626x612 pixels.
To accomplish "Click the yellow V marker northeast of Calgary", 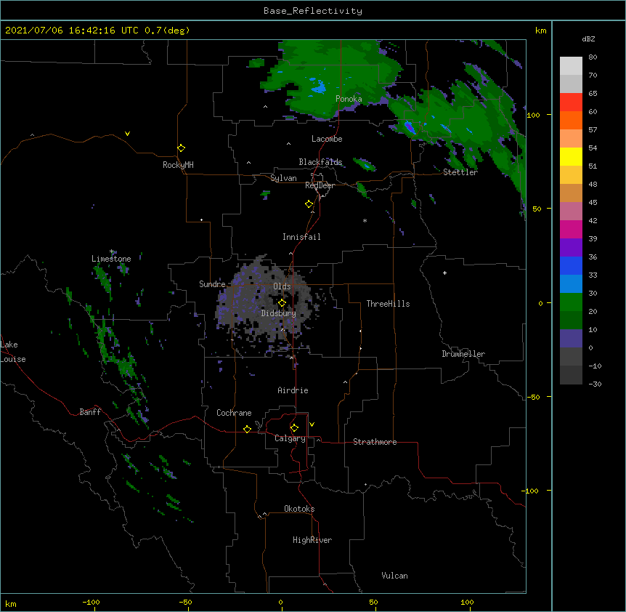I will point(312,424).
